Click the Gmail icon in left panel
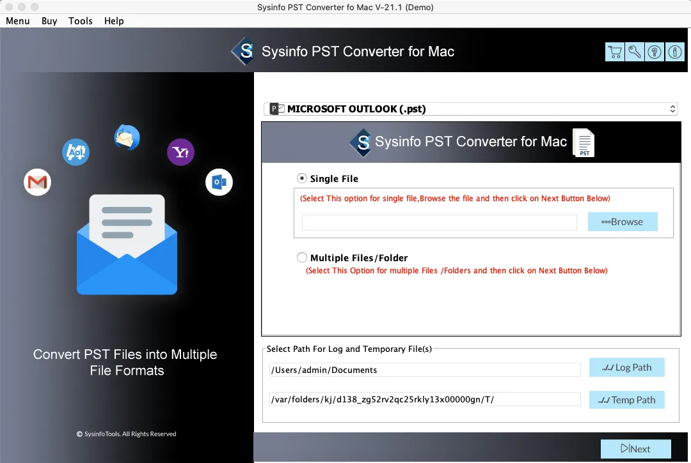Screen dimensions: 691x463 tap(37, 183)
